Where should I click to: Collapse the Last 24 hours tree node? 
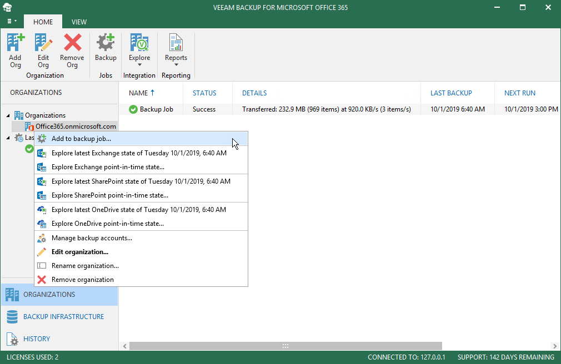click(8, 138)
